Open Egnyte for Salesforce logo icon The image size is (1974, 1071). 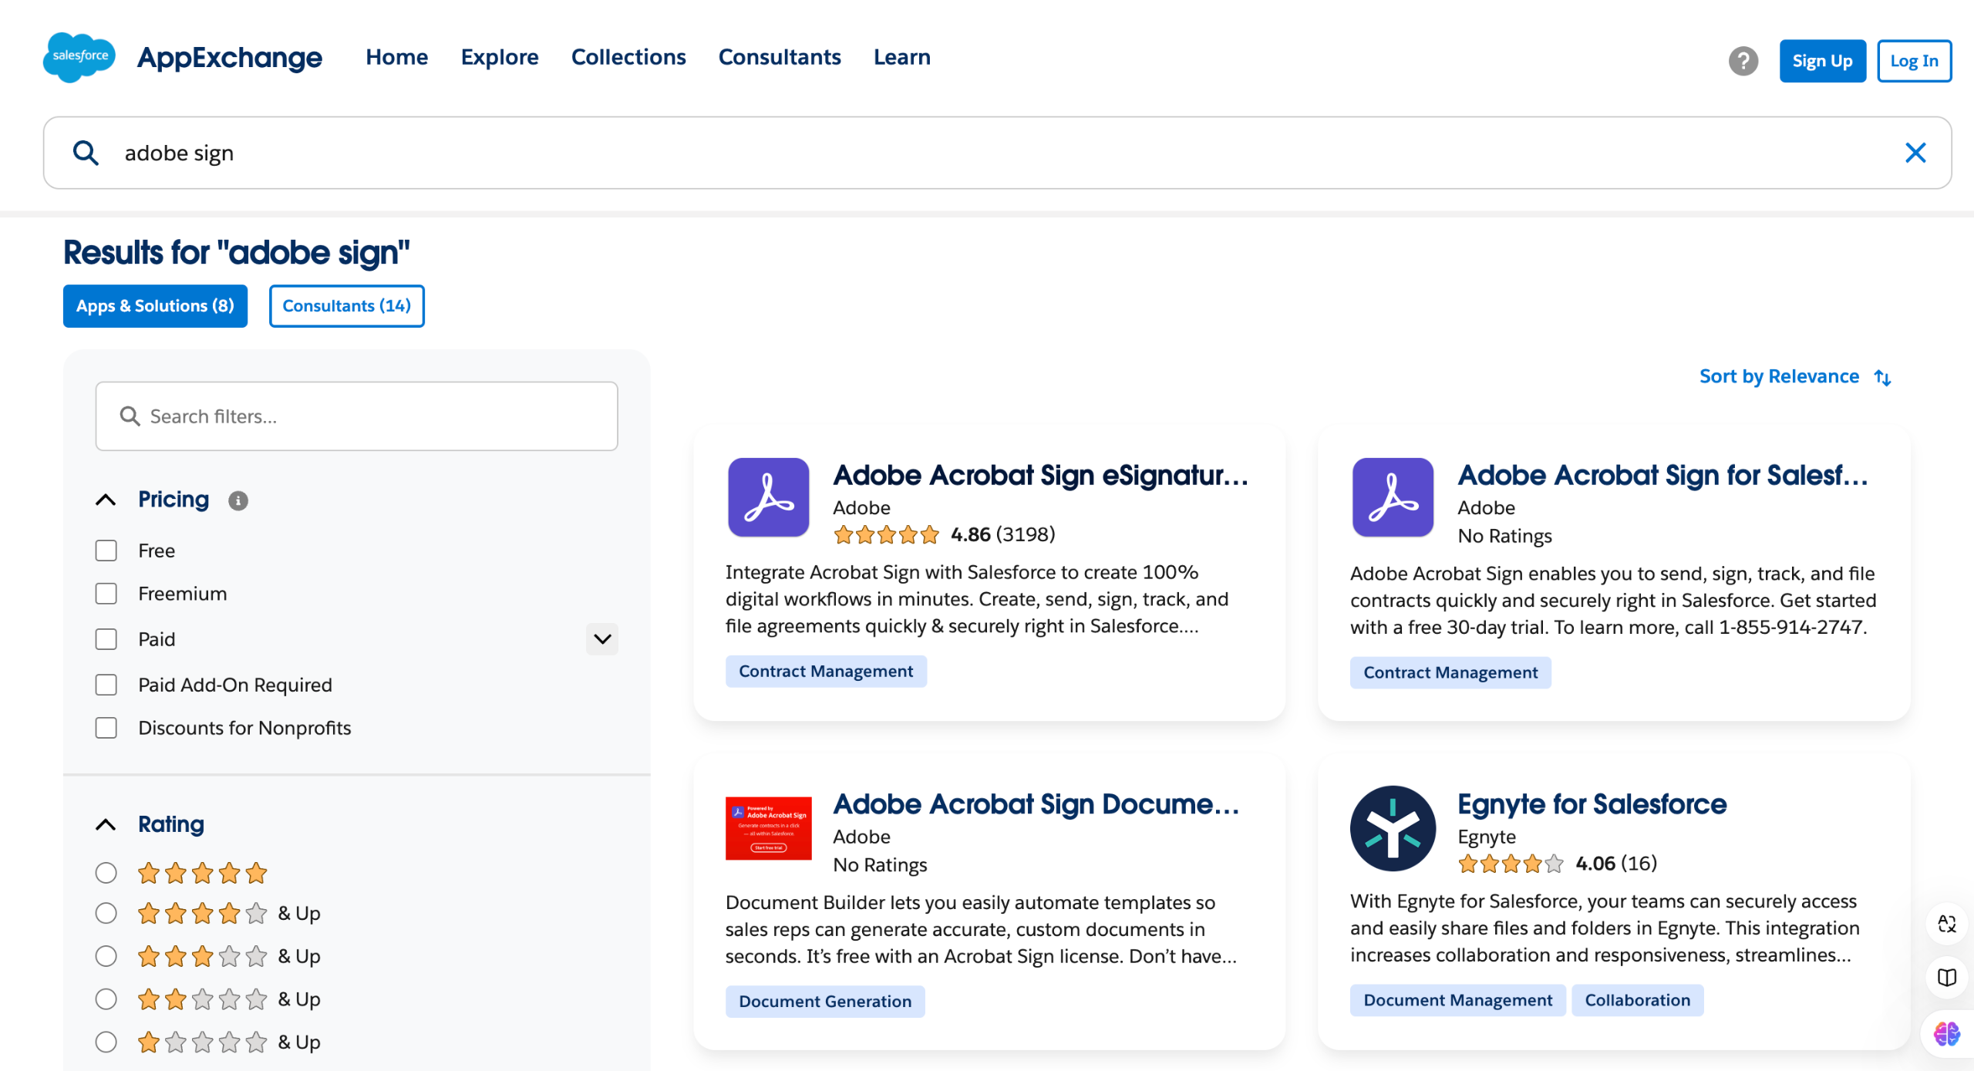pyautogui.click(x=1393, y=828)
